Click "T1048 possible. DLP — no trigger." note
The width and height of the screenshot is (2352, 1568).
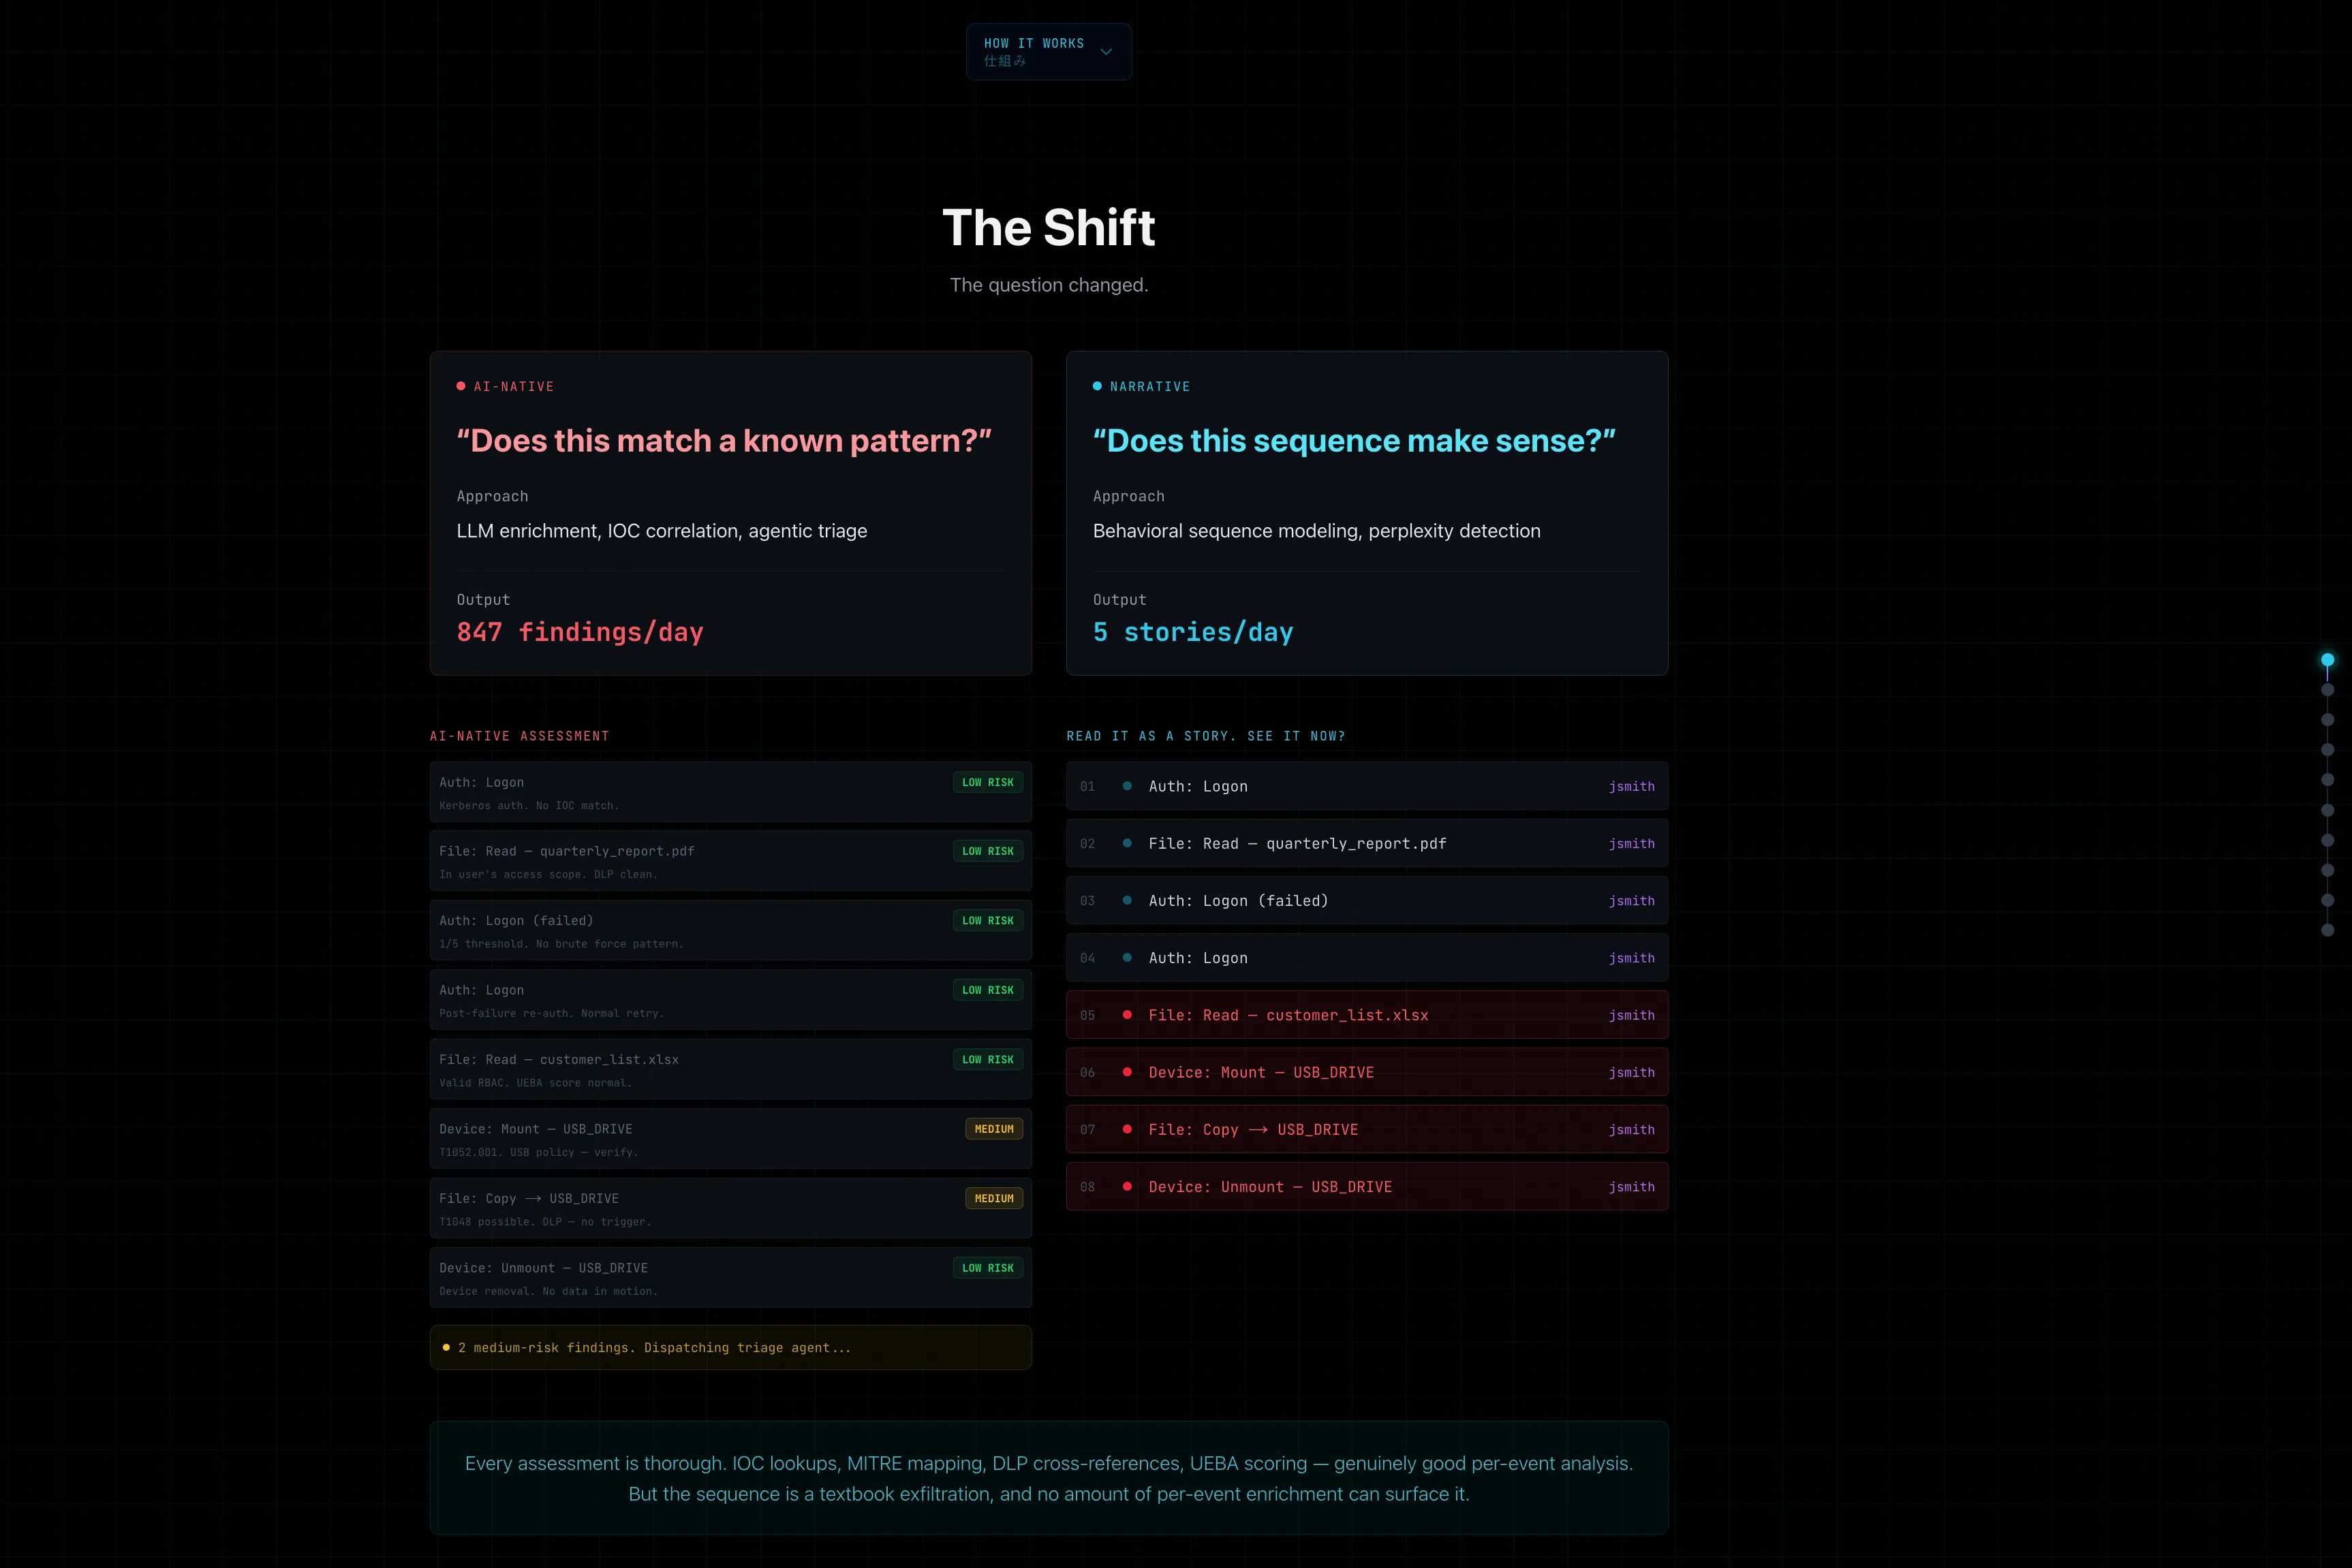point(545,1222)
